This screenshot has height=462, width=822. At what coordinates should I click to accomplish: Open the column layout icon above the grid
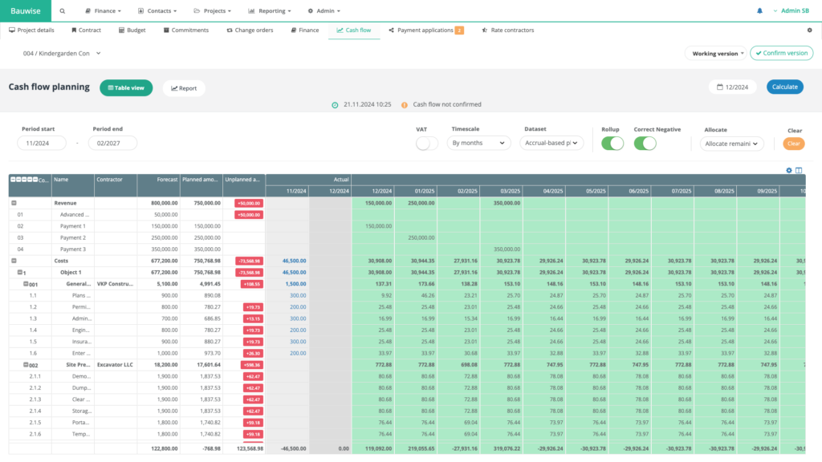(799, 170)
